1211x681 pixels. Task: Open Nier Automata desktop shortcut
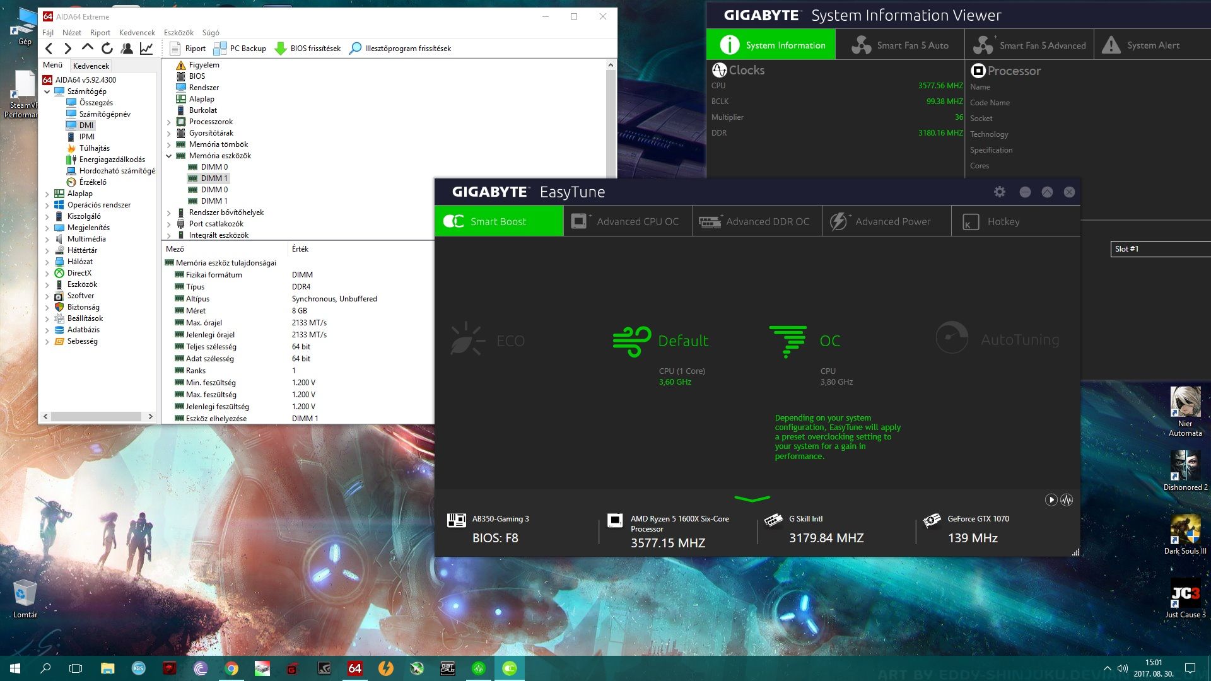(1185, 411)
